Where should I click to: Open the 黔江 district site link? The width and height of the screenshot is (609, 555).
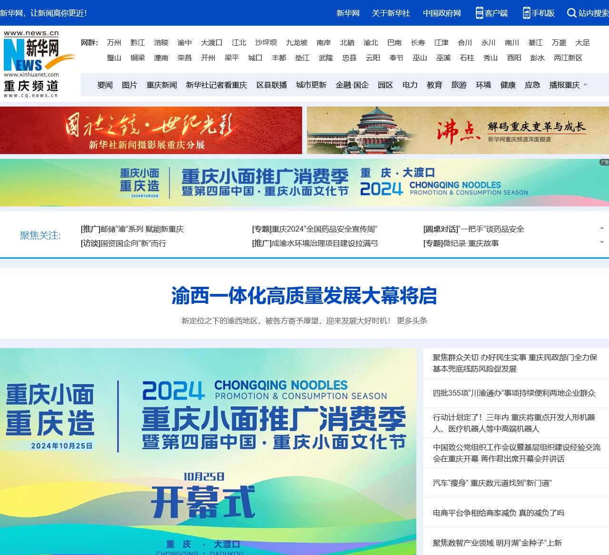click(x=138, y=43)
